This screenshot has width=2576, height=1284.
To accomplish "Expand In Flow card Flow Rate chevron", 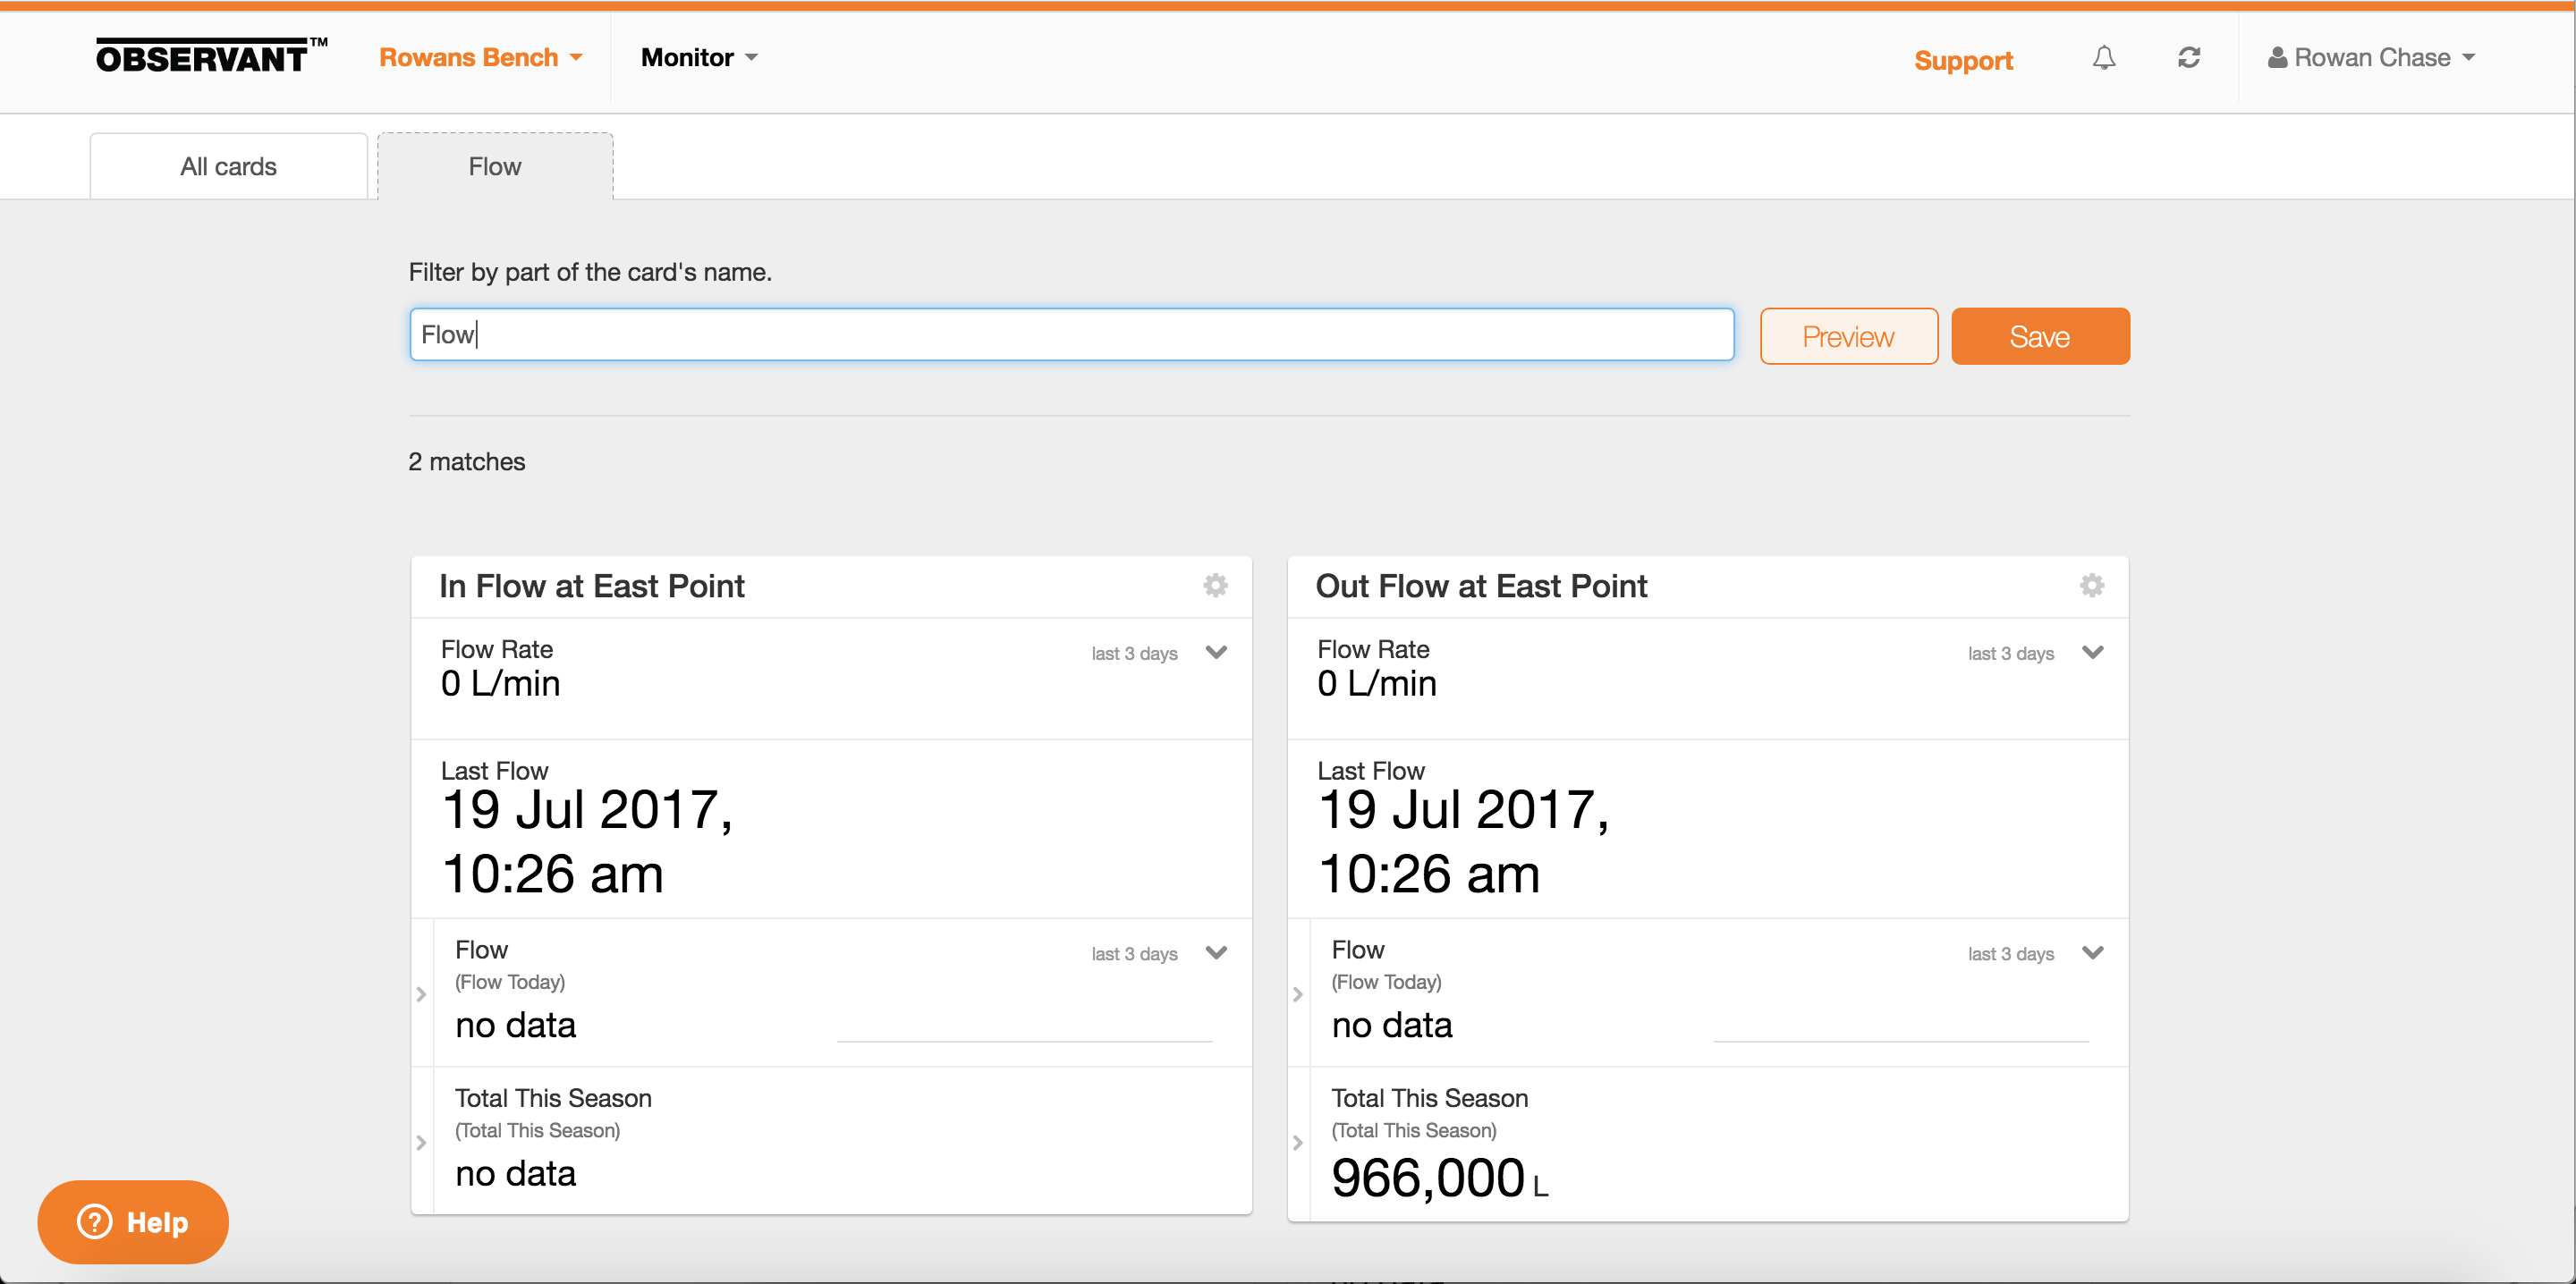I will click(x=1216, y=652).
